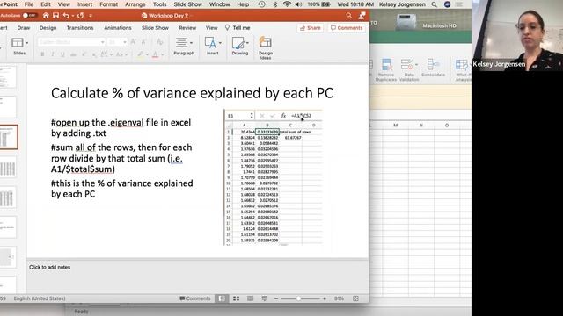Open Design Ideas

266,47
